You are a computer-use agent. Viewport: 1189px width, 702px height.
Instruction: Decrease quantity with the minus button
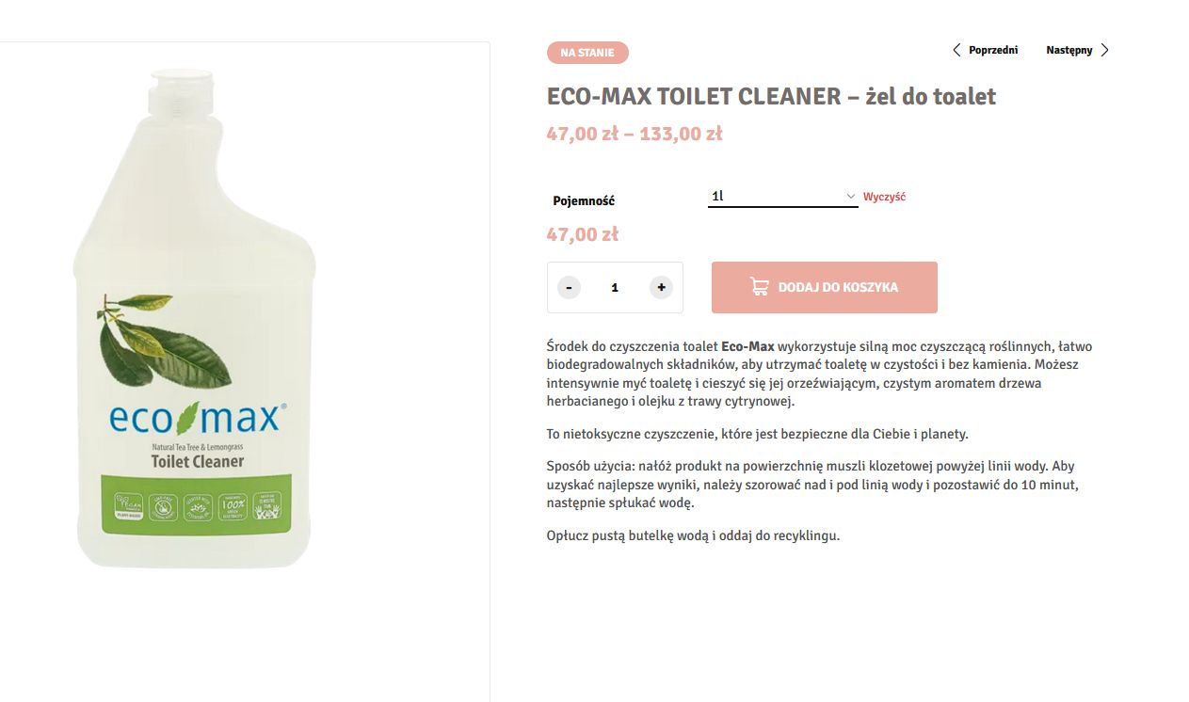point(569,287)
